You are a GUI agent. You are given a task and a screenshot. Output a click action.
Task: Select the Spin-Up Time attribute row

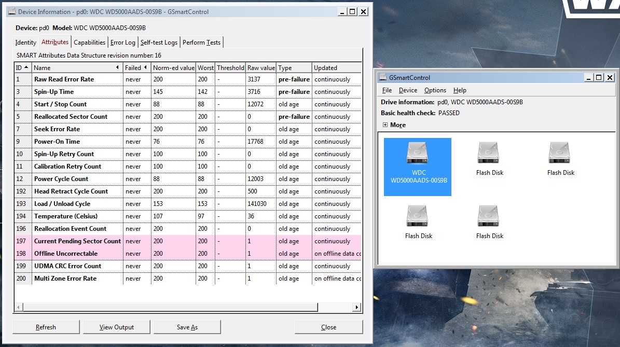tap(188, 92)
